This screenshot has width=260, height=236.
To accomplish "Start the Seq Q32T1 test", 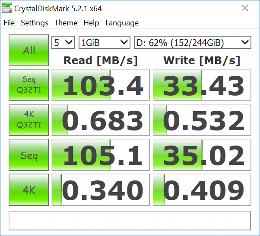I will coord(29,85).
